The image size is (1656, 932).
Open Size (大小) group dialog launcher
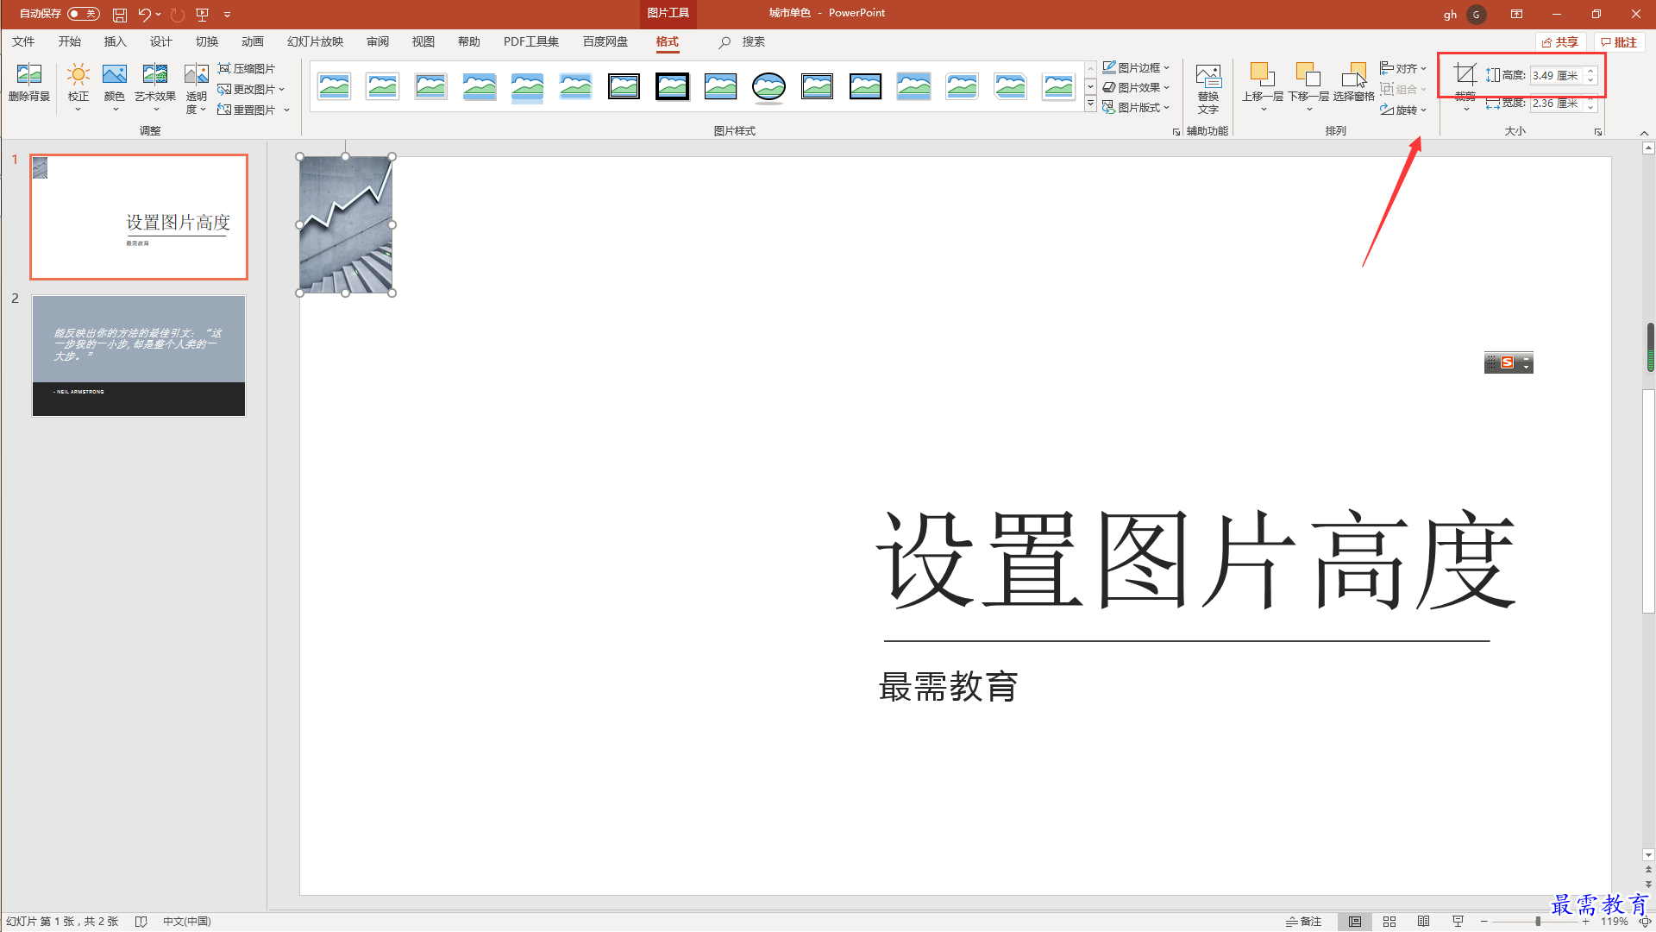point(1598,132)
